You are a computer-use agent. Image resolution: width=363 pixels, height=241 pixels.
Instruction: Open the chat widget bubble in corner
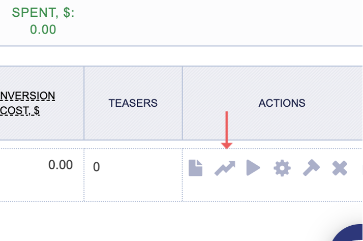point(351,233)
